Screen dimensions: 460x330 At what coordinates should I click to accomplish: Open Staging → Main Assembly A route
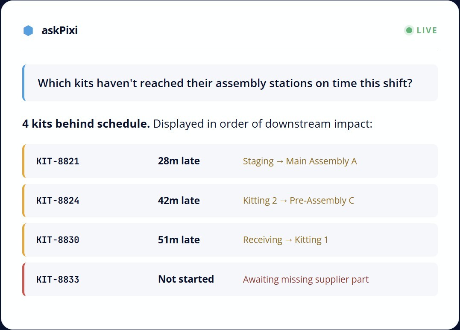click(x=300, y=161)
